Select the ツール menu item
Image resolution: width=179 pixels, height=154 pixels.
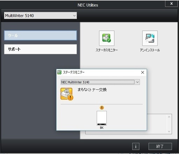click(x=41, y=36)
